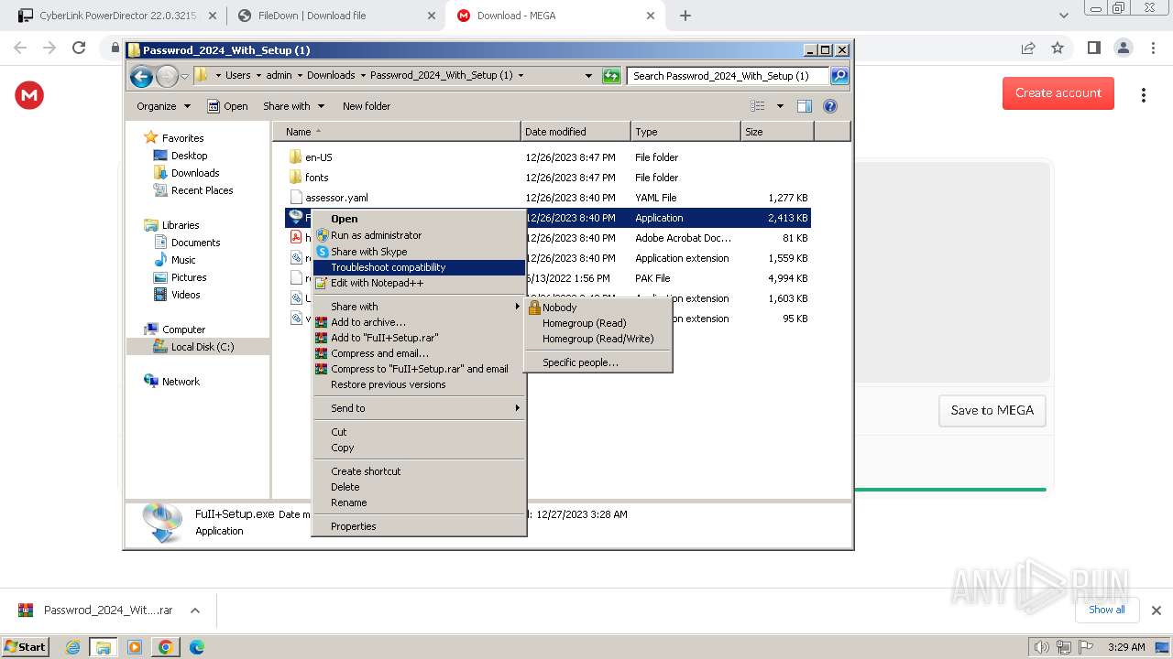
Task: Open the en-US folder
Action: (319, 157)
